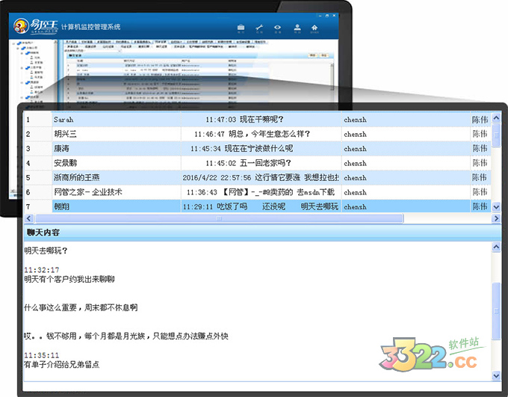Click the scroll-up arrow of the 聊天内容 panel

click(x=496, y=247)
